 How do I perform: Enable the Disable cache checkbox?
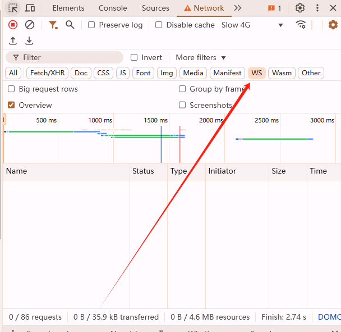pyautogui.click(x=159, y=25)
